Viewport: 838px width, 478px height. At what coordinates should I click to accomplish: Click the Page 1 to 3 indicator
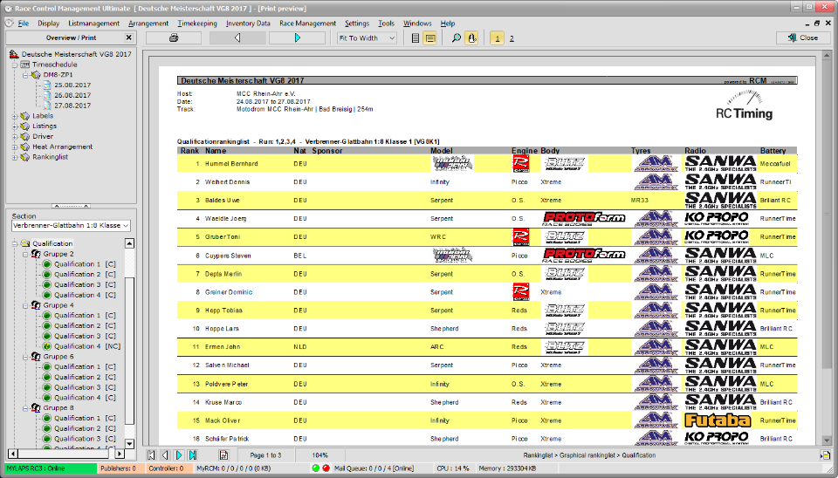pyautogui.click(x=265, y=455)
